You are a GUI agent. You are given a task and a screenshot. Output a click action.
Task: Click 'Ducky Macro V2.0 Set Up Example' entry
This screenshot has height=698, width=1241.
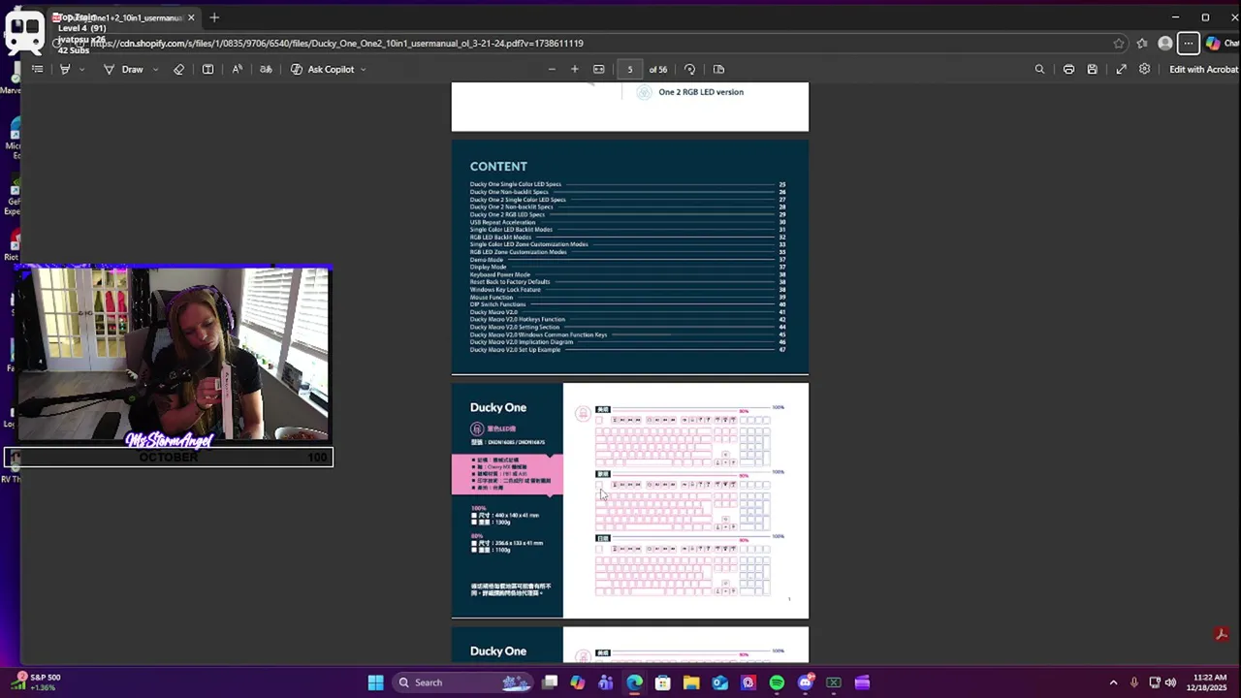(516, 349)
